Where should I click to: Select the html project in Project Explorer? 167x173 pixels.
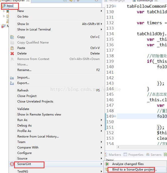pyautogui.click(x=10, y=6)
